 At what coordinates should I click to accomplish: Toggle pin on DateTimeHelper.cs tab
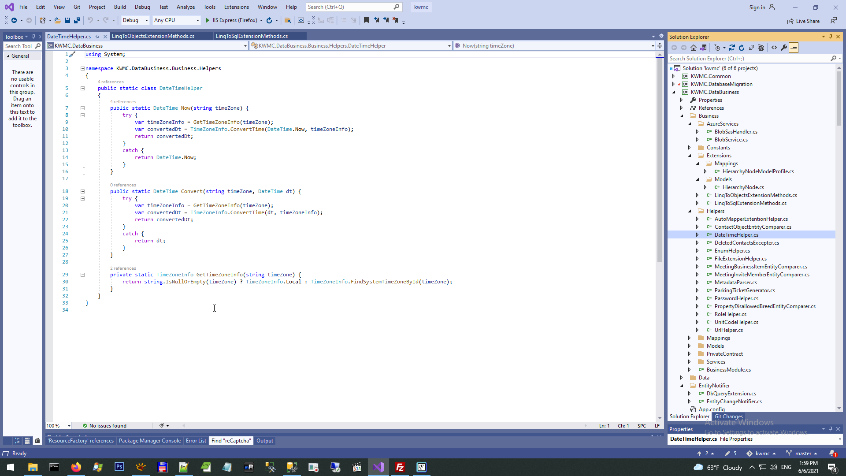click(97, 37)
